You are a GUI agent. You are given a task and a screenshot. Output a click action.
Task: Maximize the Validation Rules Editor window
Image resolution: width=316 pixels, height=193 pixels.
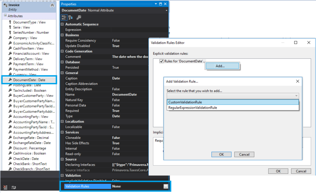pyautogui.click(x=296, y=43)
